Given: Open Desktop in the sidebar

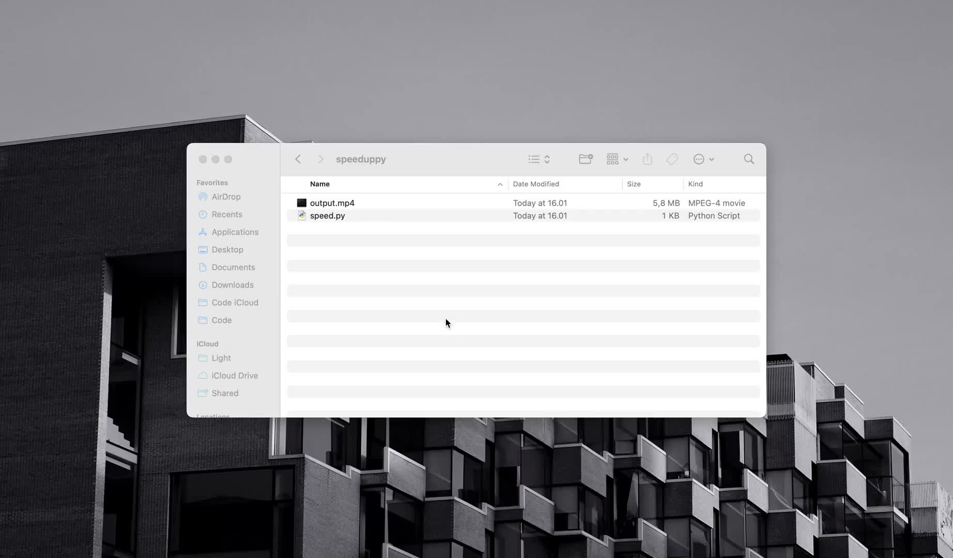Looking at the screenshot, I should coord(227,250).
